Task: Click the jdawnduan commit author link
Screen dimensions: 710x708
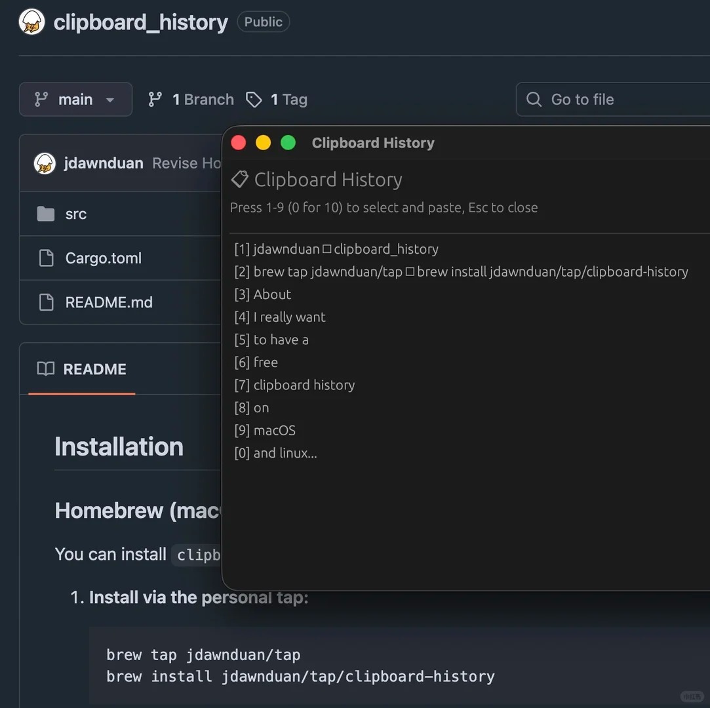Action: (103, 163)
